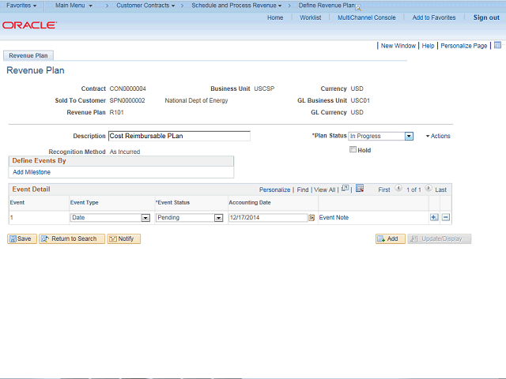506x379 pixels.
Task: Click the Event Type column header
Action: pos(85,202)
